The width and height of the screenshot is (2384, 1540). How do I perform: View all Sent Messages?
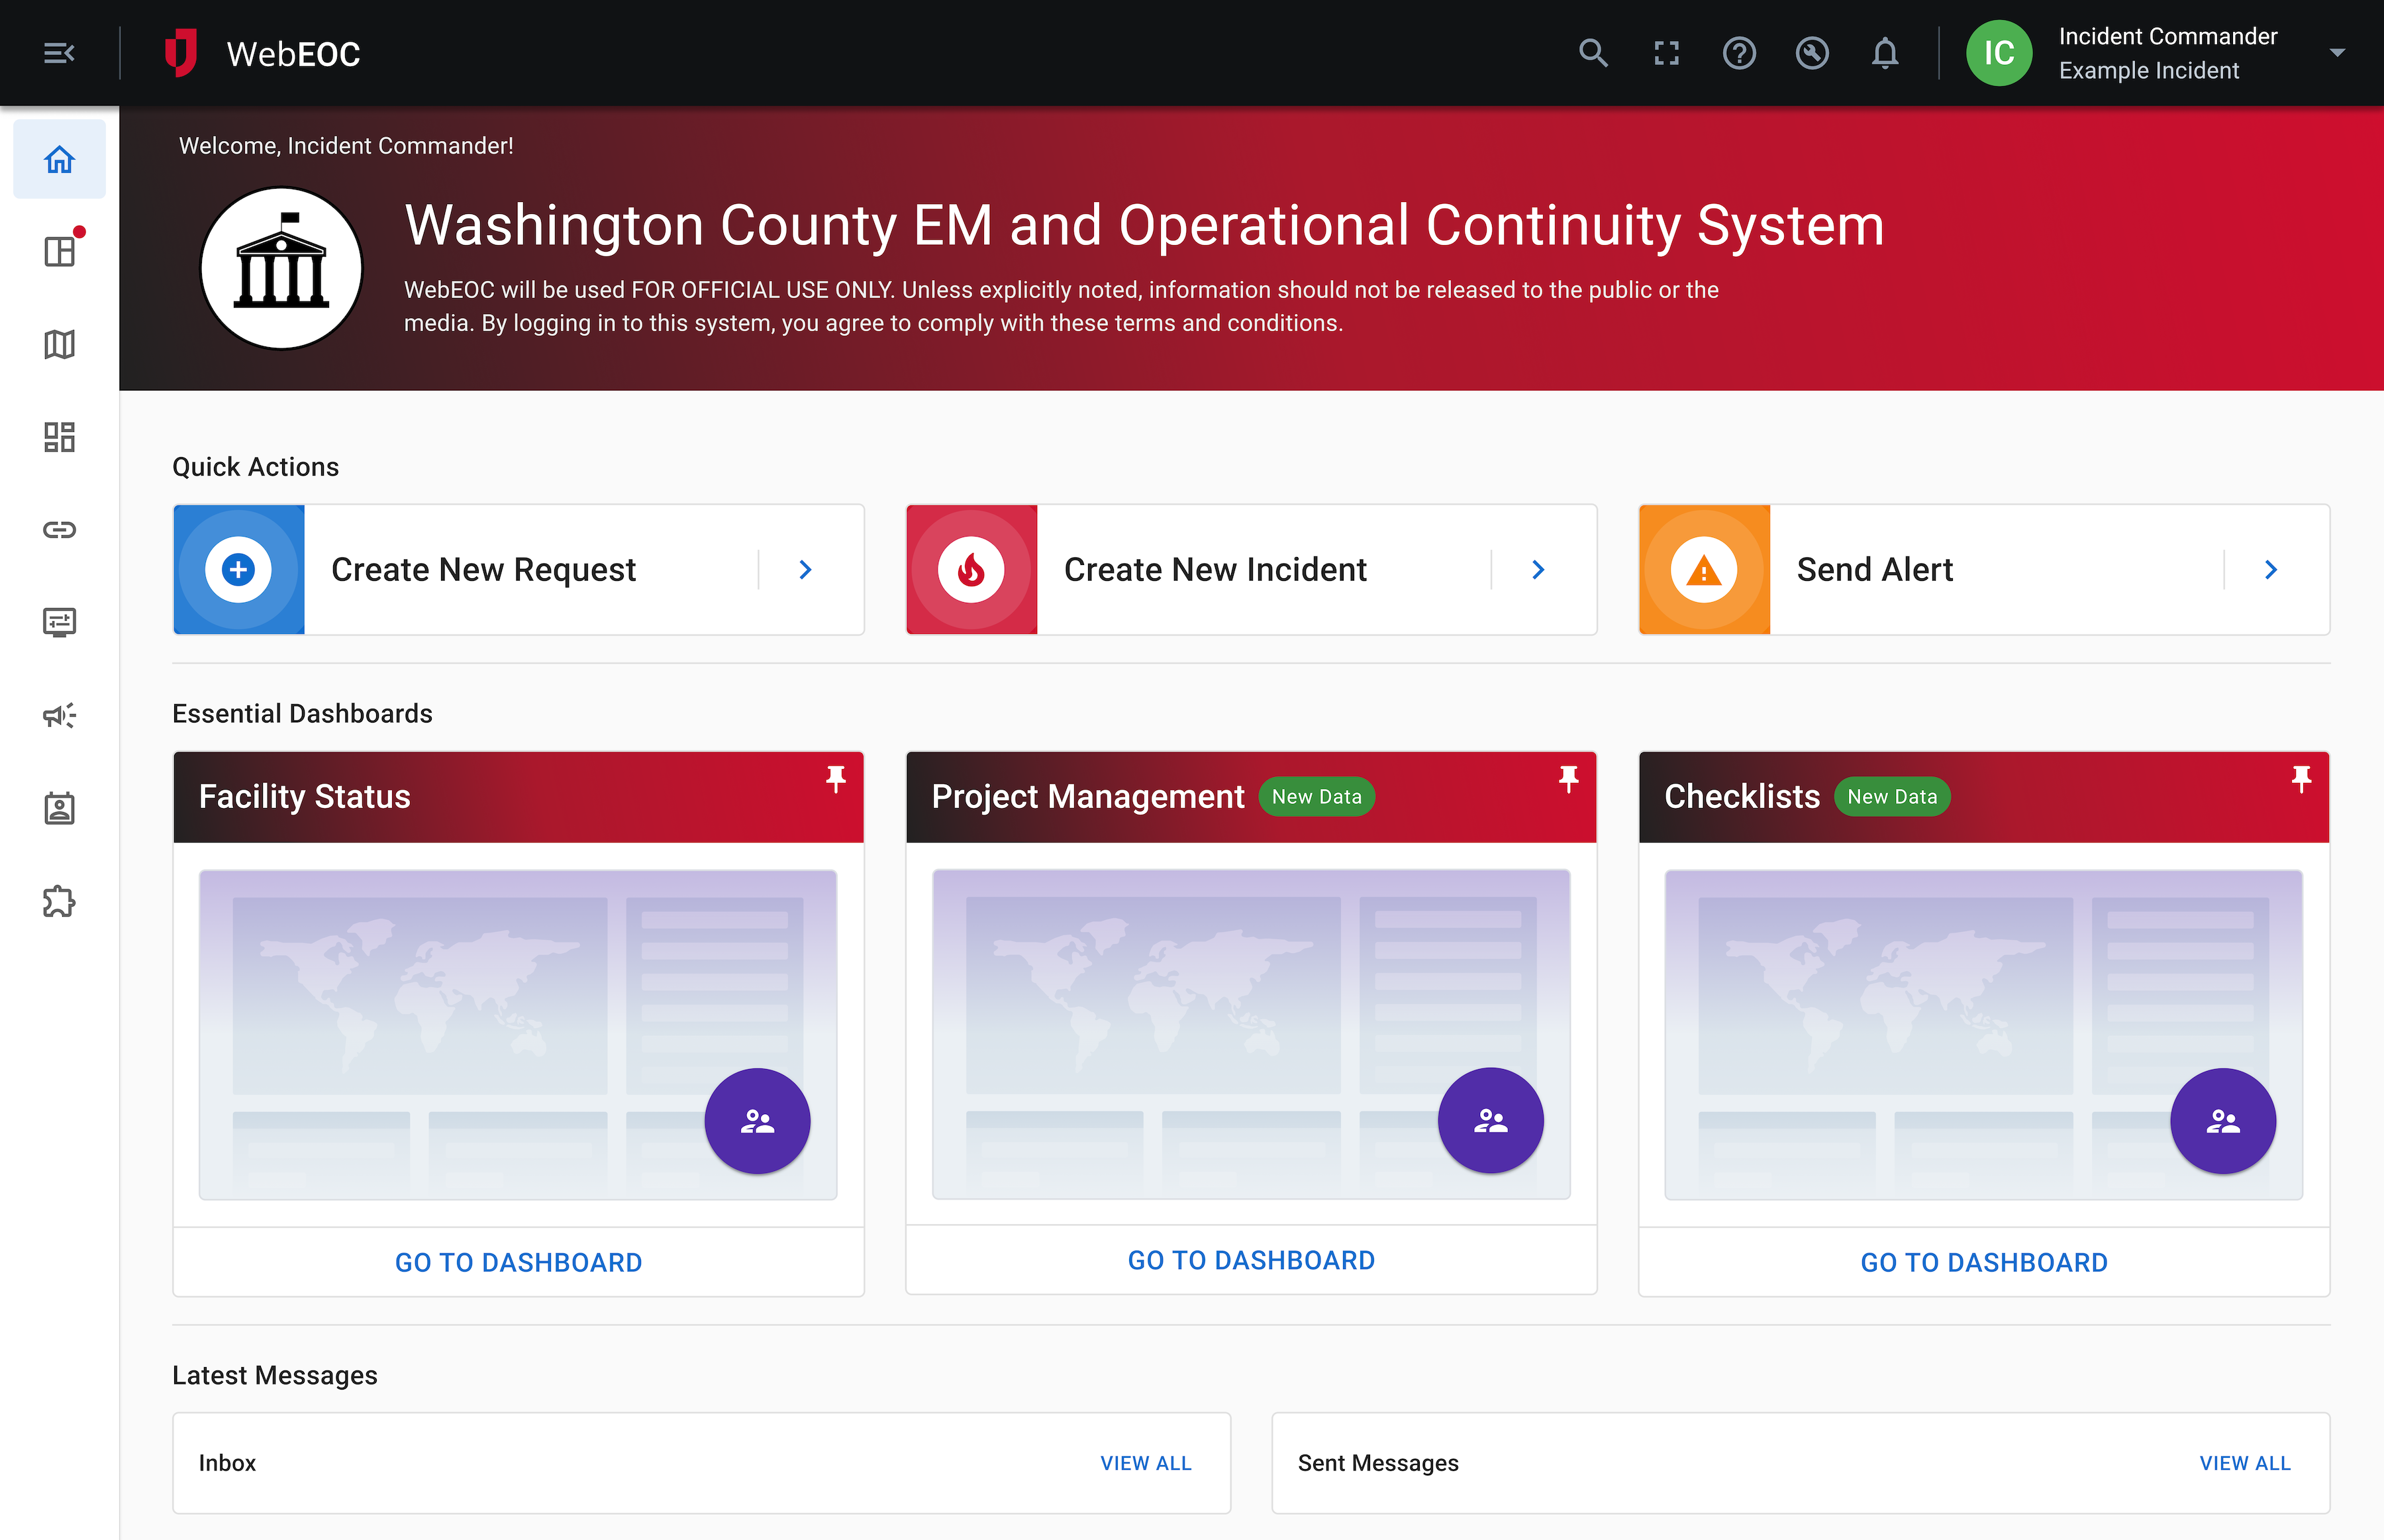[x=2245, y=1463]
